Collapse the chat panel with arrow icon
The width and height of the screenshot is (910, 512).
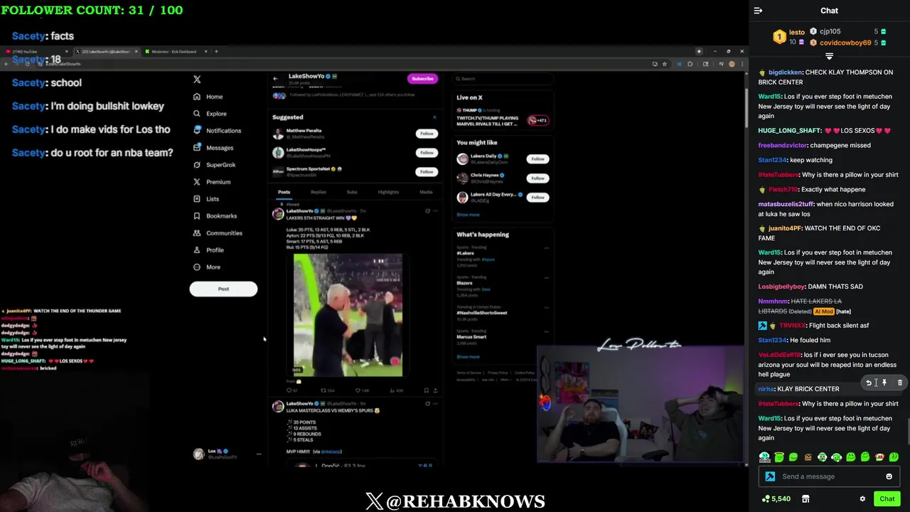[758, 11]
